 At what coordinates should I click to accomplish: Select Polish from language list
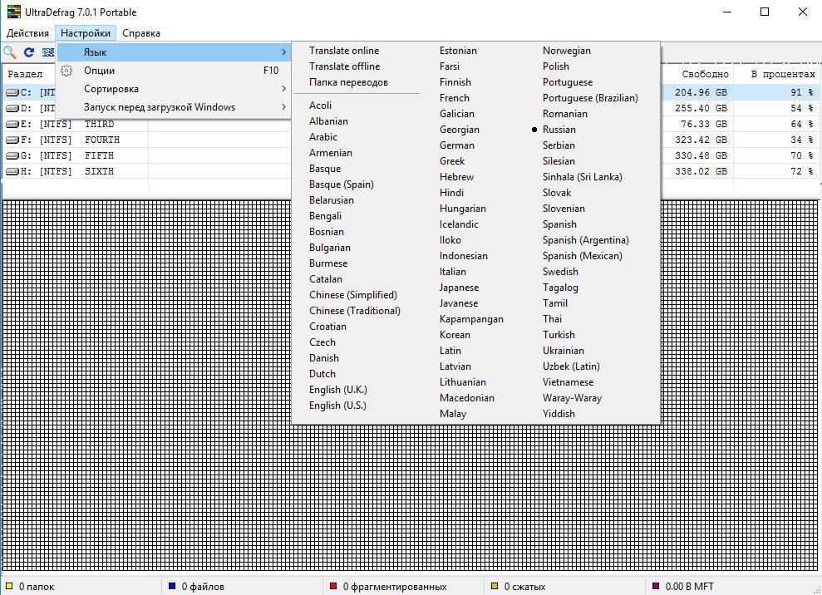click(556, 66)
